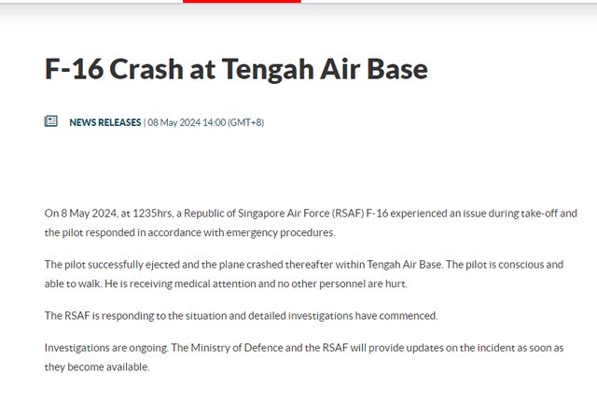Image resolution: width=597 pixels, height=414 pixels.
Task: Open the NEWS RELEASES category link
Action: click(x=105, y=122)
